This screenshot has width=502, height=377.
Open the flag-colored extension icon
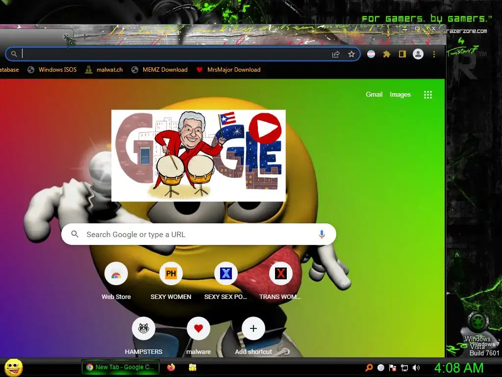[371, 54]
